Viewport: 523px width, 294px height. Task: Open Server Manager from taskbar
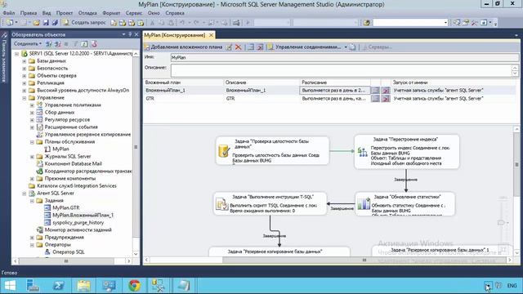[33, 286]
